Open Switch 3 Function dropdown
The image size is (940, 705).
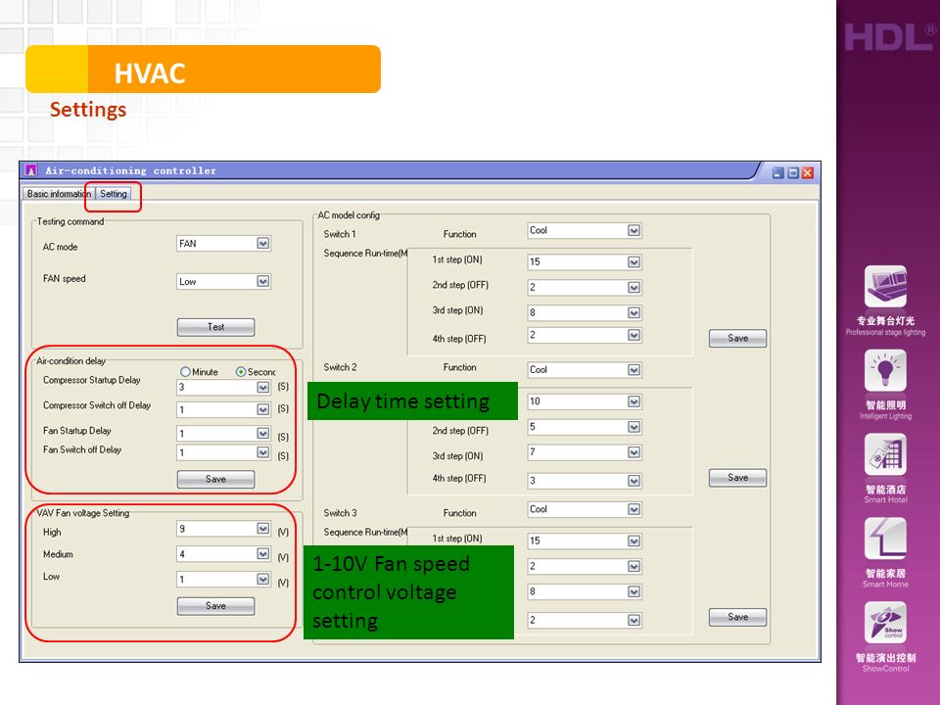click(x=634, y=509)
